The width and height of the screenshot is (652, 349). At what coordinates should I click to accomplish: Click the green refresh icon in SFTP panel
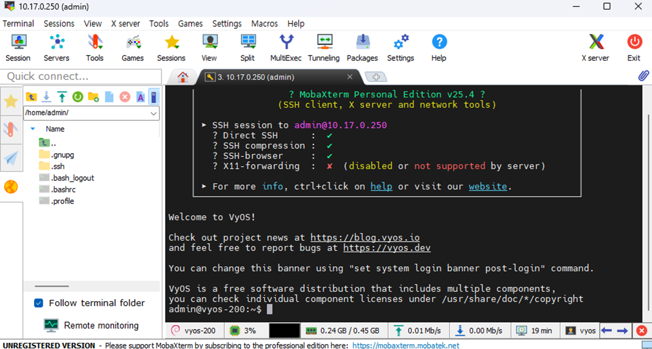pos(78,97)
